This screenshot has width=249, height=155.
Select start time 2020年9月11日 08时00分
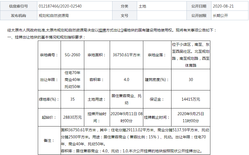pyautogui.click(x=126, y=117)
